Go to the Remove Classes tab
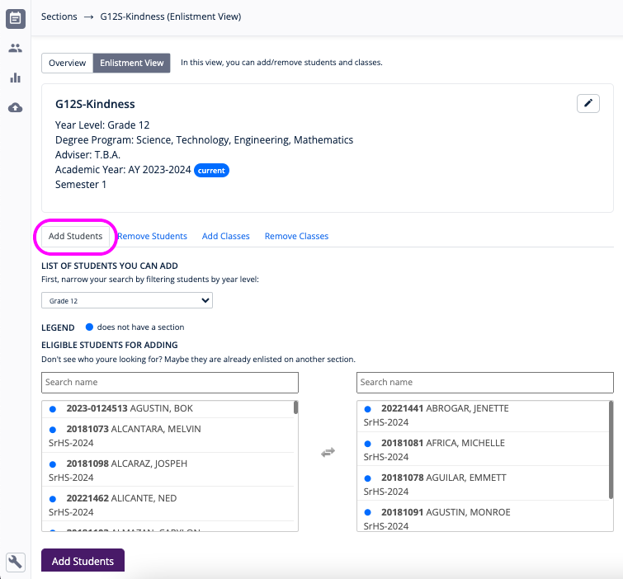623x579 pixels. [x=296, y=236]
